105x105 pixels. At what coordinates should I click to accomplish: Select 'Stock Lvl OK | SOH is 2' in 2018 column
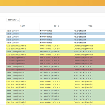(89, 78)
